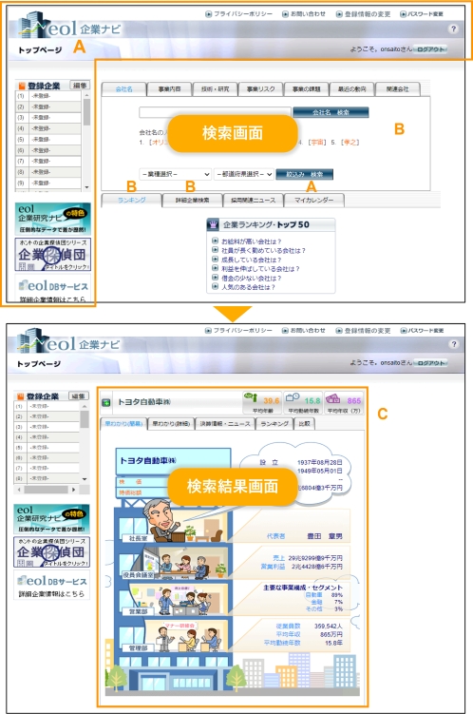The width and height of the screenshot is (473, 714).
Task: Open 利益を伸ばしている会社は? ranking link
Action: pyautogui.click(x=260, y=269)
